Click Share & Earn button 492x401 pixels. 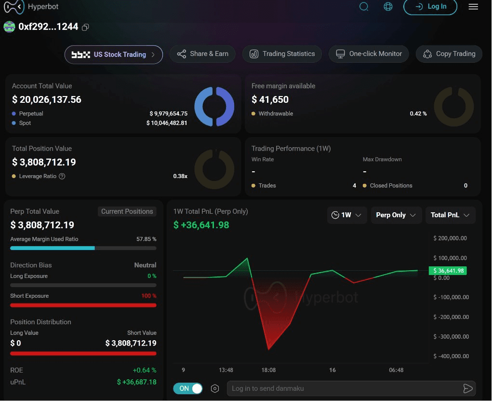202,54
